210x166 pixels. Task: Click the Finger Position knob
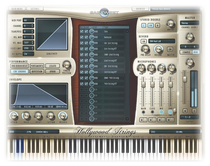tap(67, 65)
